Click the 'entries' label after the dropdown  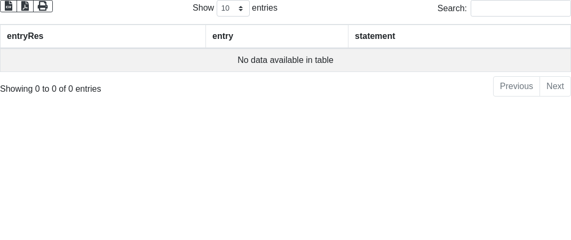coord(265,8)
